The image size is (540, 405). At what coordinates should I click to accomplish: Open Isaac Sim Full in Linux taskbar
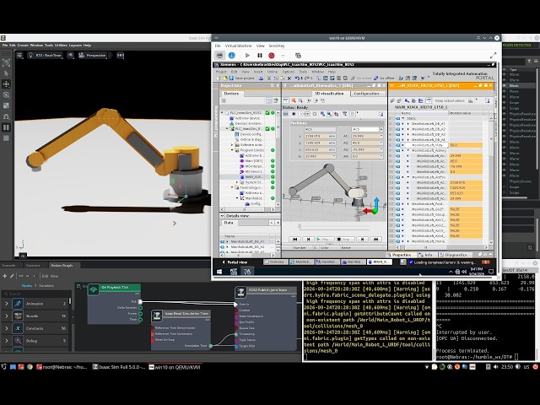[119, 367]
